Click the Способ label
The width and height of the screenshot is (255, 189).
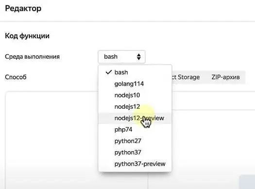(x=16, y=77)
